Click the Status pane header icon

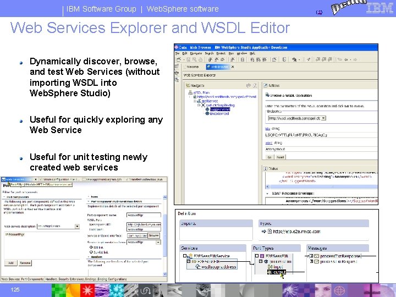[265, 168]
